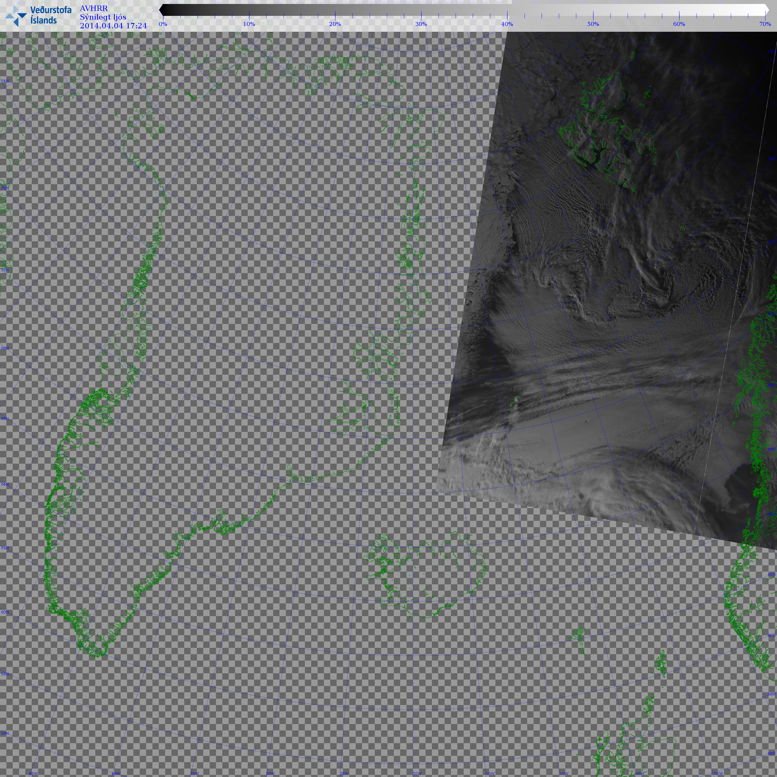Click the 20W longitude label at bottom

tap(417, 773)
